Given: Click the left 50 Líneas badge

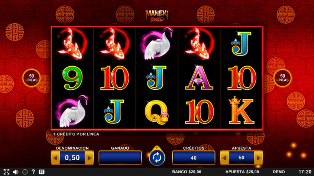Looking at the screenshot, I should [x=32, y=78].
